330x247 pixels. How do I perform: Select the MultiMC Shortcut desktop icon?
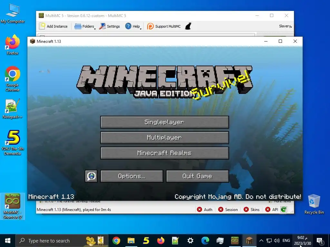pyautogui.click(x=13, y=206)
